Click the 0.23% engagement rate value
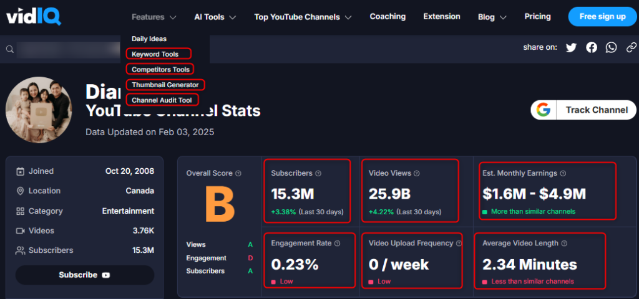 click(295, 264)
